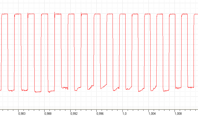198x116 pixels.
Task: Click the high plateau above the 1,0 label
Action: 122,14
